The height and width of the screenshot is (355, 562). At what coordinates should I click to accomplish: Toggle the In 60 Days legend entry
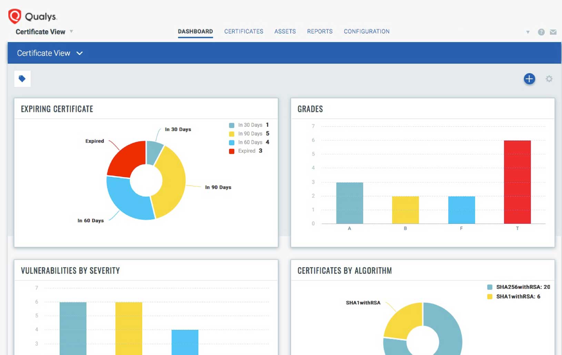pyautogui.click(x=250, y=142)
